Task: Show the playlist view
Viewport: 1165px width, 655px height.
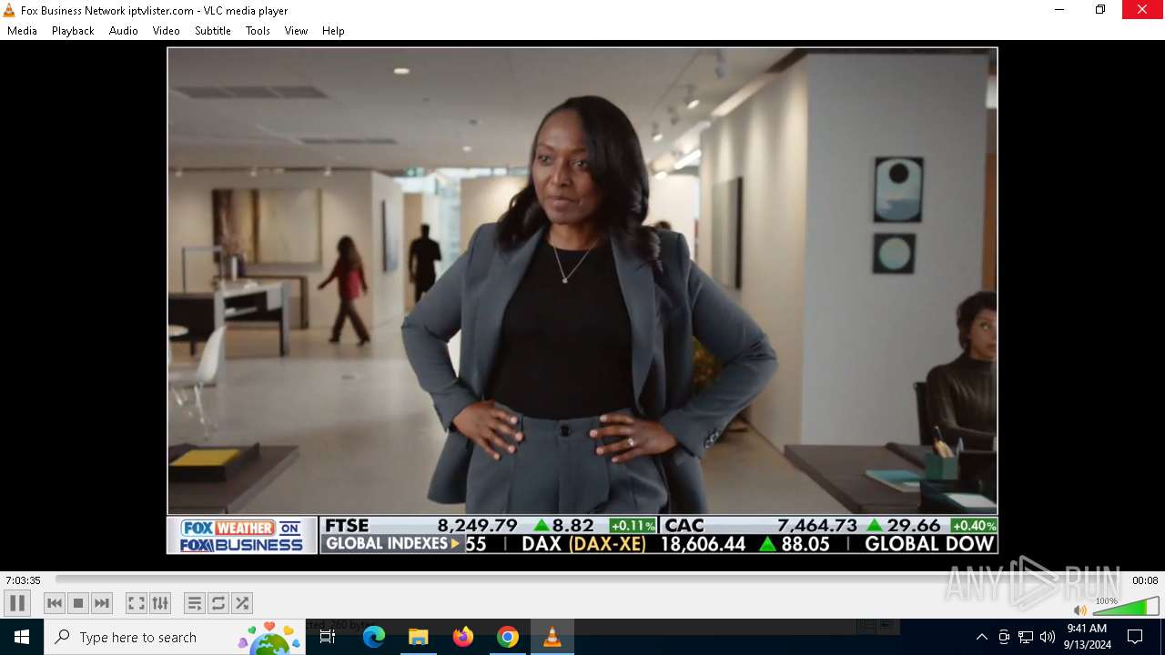Action: [195, 603]
